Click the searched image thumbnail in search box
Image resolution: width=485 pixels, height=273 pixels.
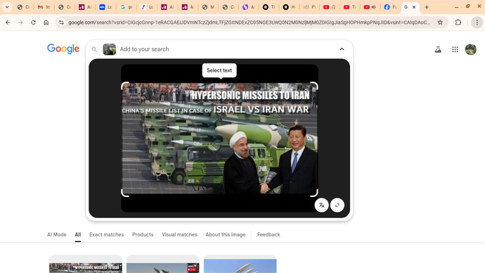point(109,49)
